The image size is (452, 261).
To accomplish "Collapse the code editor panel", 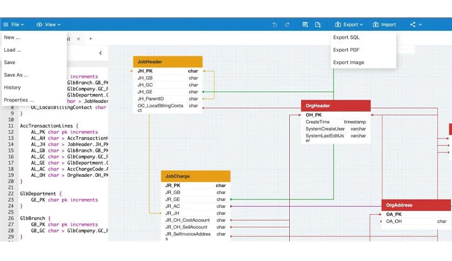I will (x=100, y=53).
